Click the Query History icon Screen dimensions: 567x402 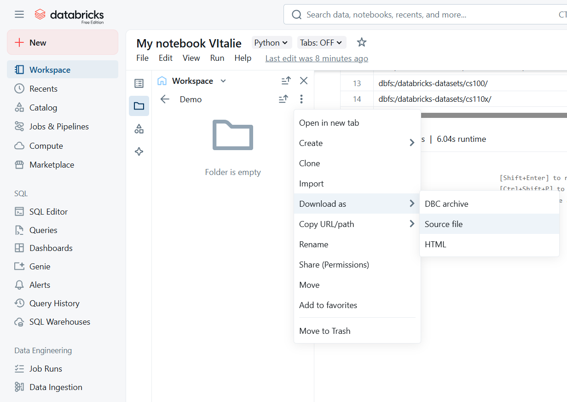coord(19,303)
